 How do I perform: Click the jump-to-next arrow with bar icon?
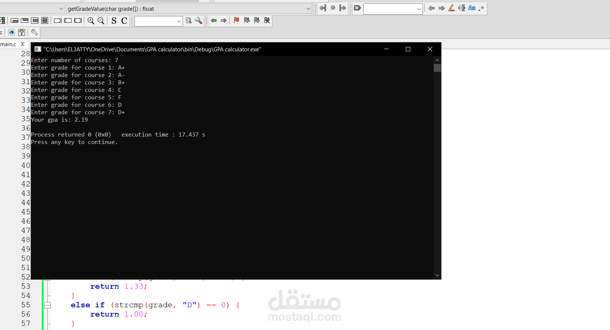(343, 8)
